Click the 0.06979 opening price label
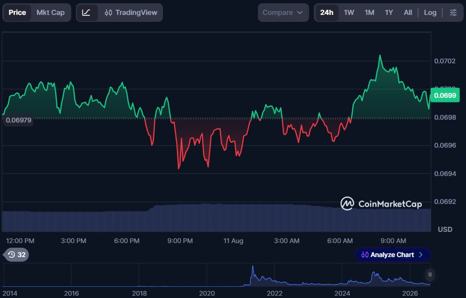Screen dimensions: 466x298 (18, 120)
